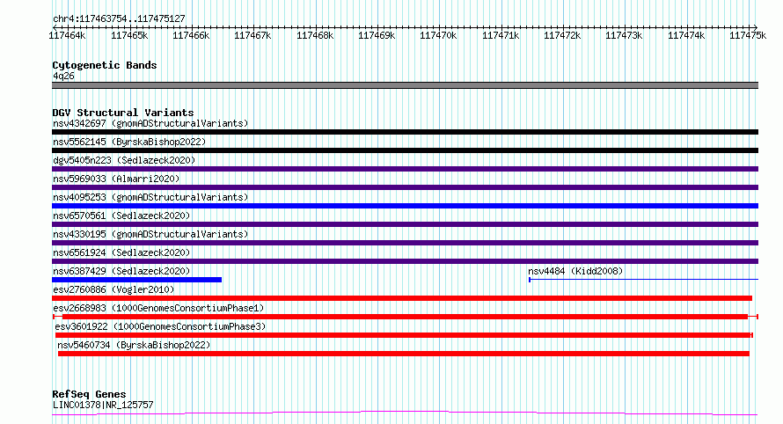The height and width of the screenshot is (424, 783).
Task: Select the Cytogenetic Bands track title
Action: click(105, 65)
